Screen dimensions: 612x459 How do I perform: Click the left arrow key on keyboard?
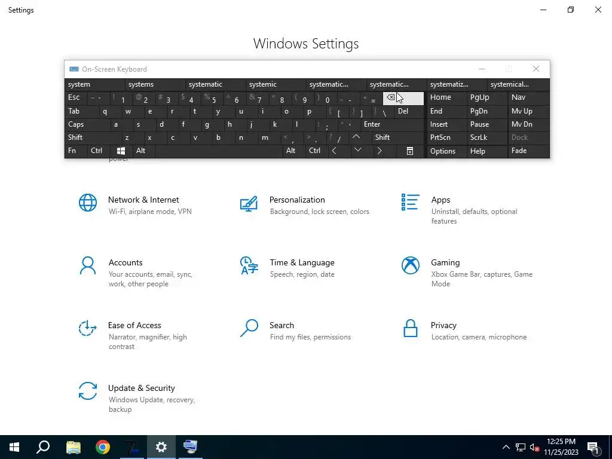334,151
